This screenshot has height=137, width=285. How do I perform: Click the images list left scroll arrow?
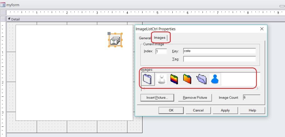[144, 88]
